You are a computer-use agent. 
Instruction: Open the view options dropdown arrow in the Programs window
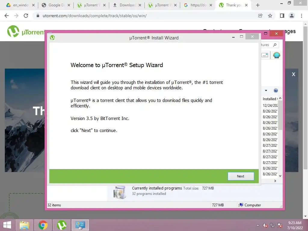click(266, 91)
